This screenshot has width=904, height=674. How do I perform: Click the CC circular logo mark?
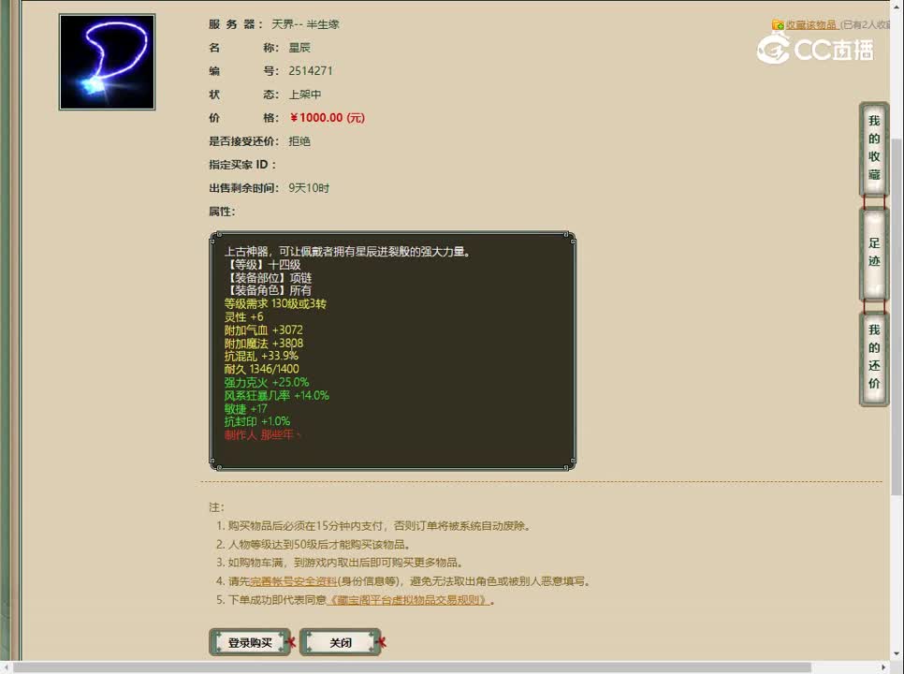pyautogui.click(x=775, y=50)
